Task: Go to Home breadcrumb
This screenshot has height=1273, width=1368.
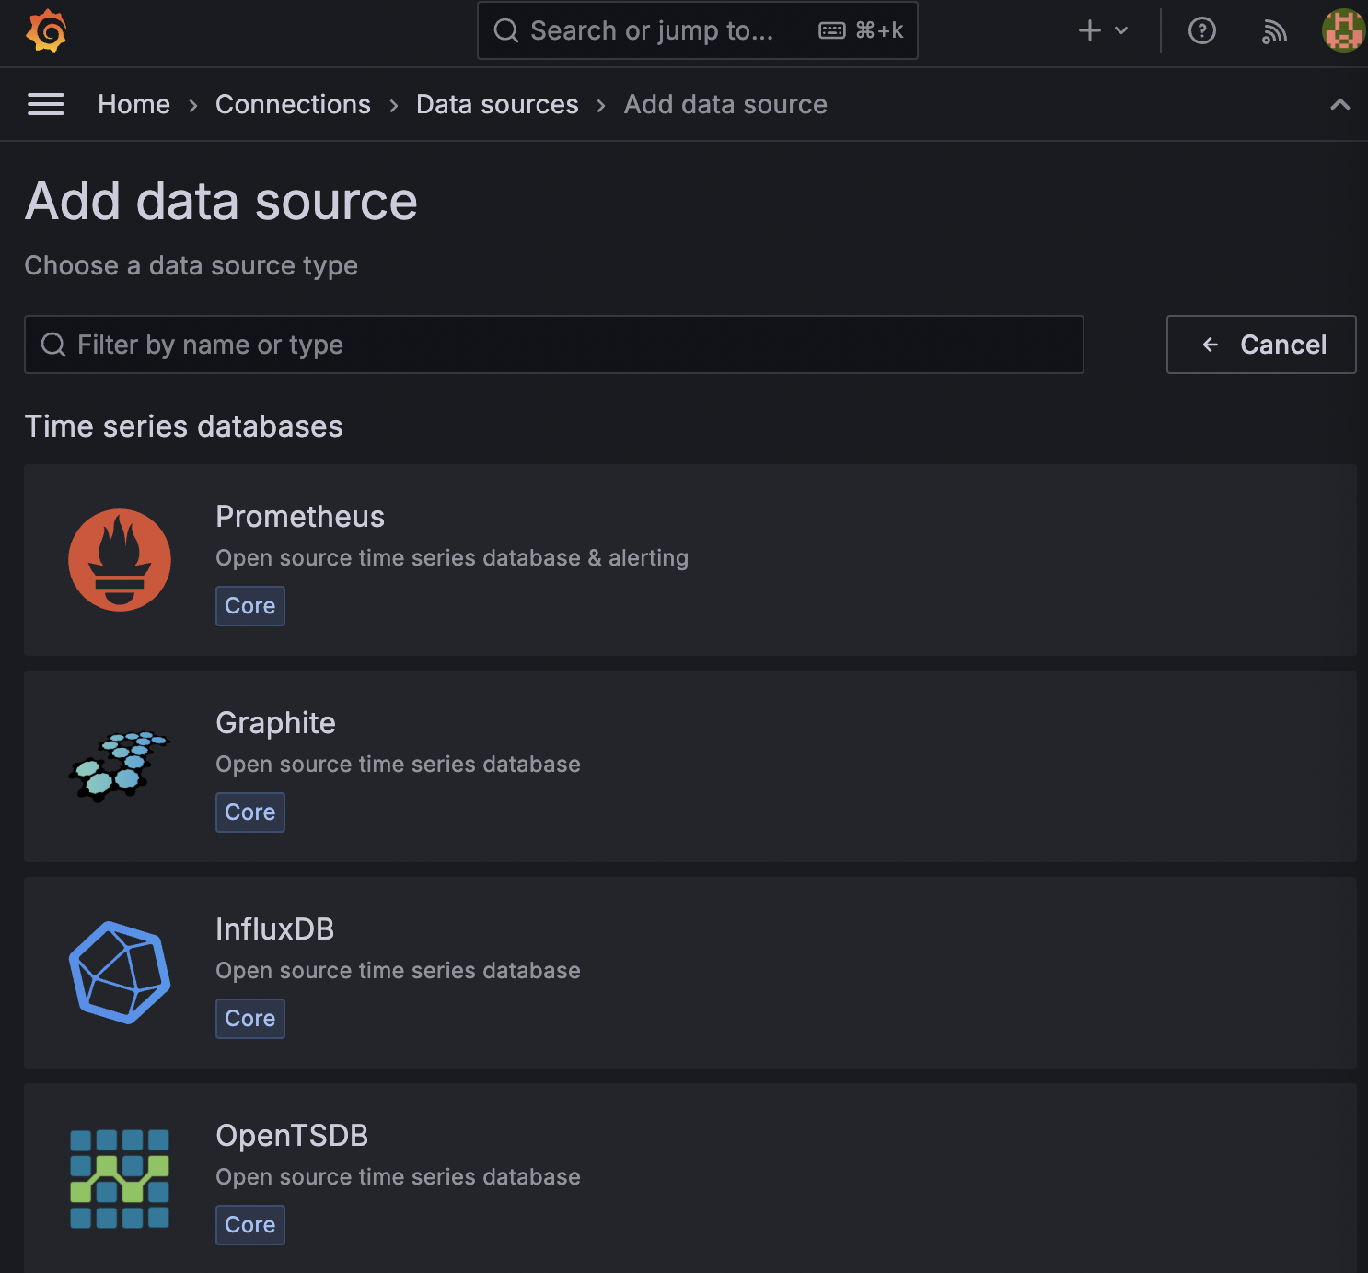Action: 134,104
